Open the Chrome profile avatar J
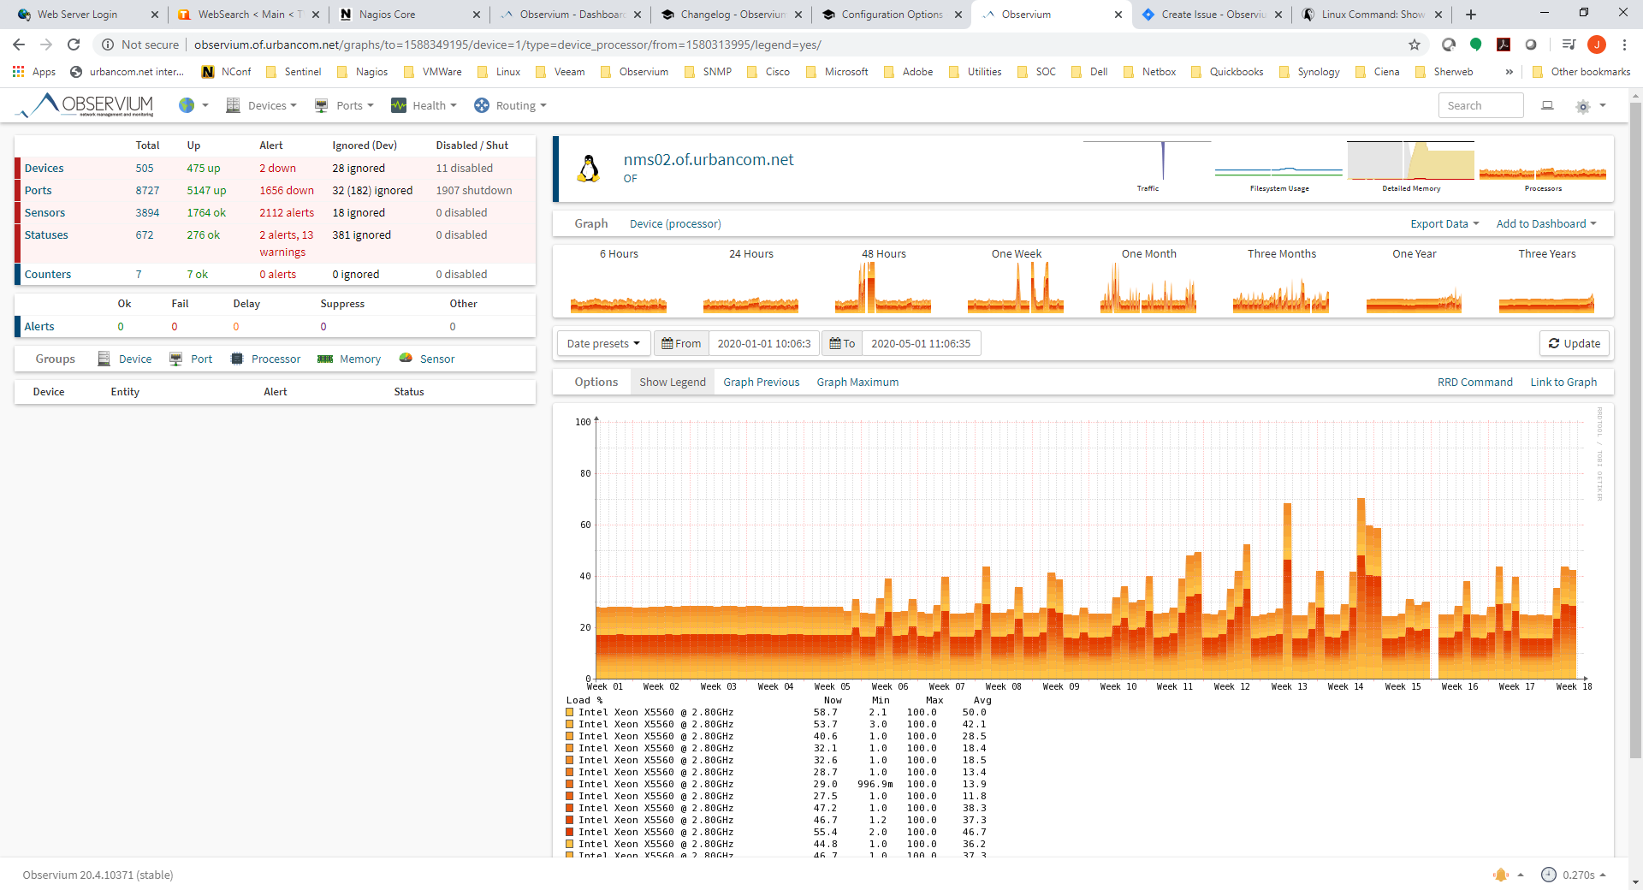The image size is (1643, 890). pyautogui.click(x=1596, y=44)
